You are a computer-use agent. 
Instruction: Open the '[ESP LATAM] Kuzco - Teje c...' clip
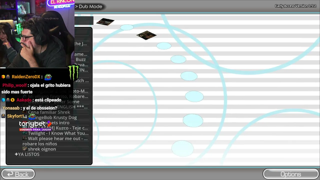58,128
